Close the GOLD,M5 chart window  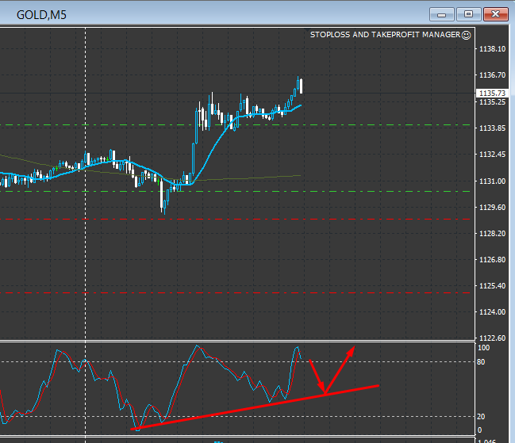496,14
